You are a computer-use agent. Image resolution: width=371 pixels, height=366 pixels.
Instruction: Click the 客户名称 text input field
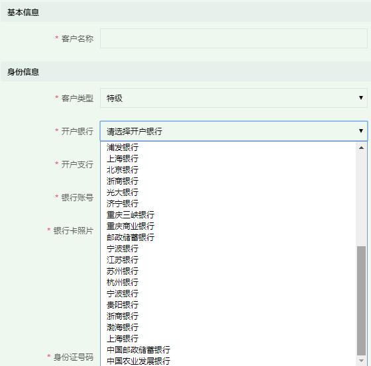(x=233, y=38)
